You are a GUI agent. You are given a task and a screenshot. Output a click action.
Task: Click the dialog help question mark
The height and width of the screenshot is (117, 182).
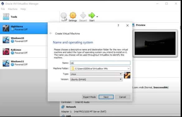(118, 26)
